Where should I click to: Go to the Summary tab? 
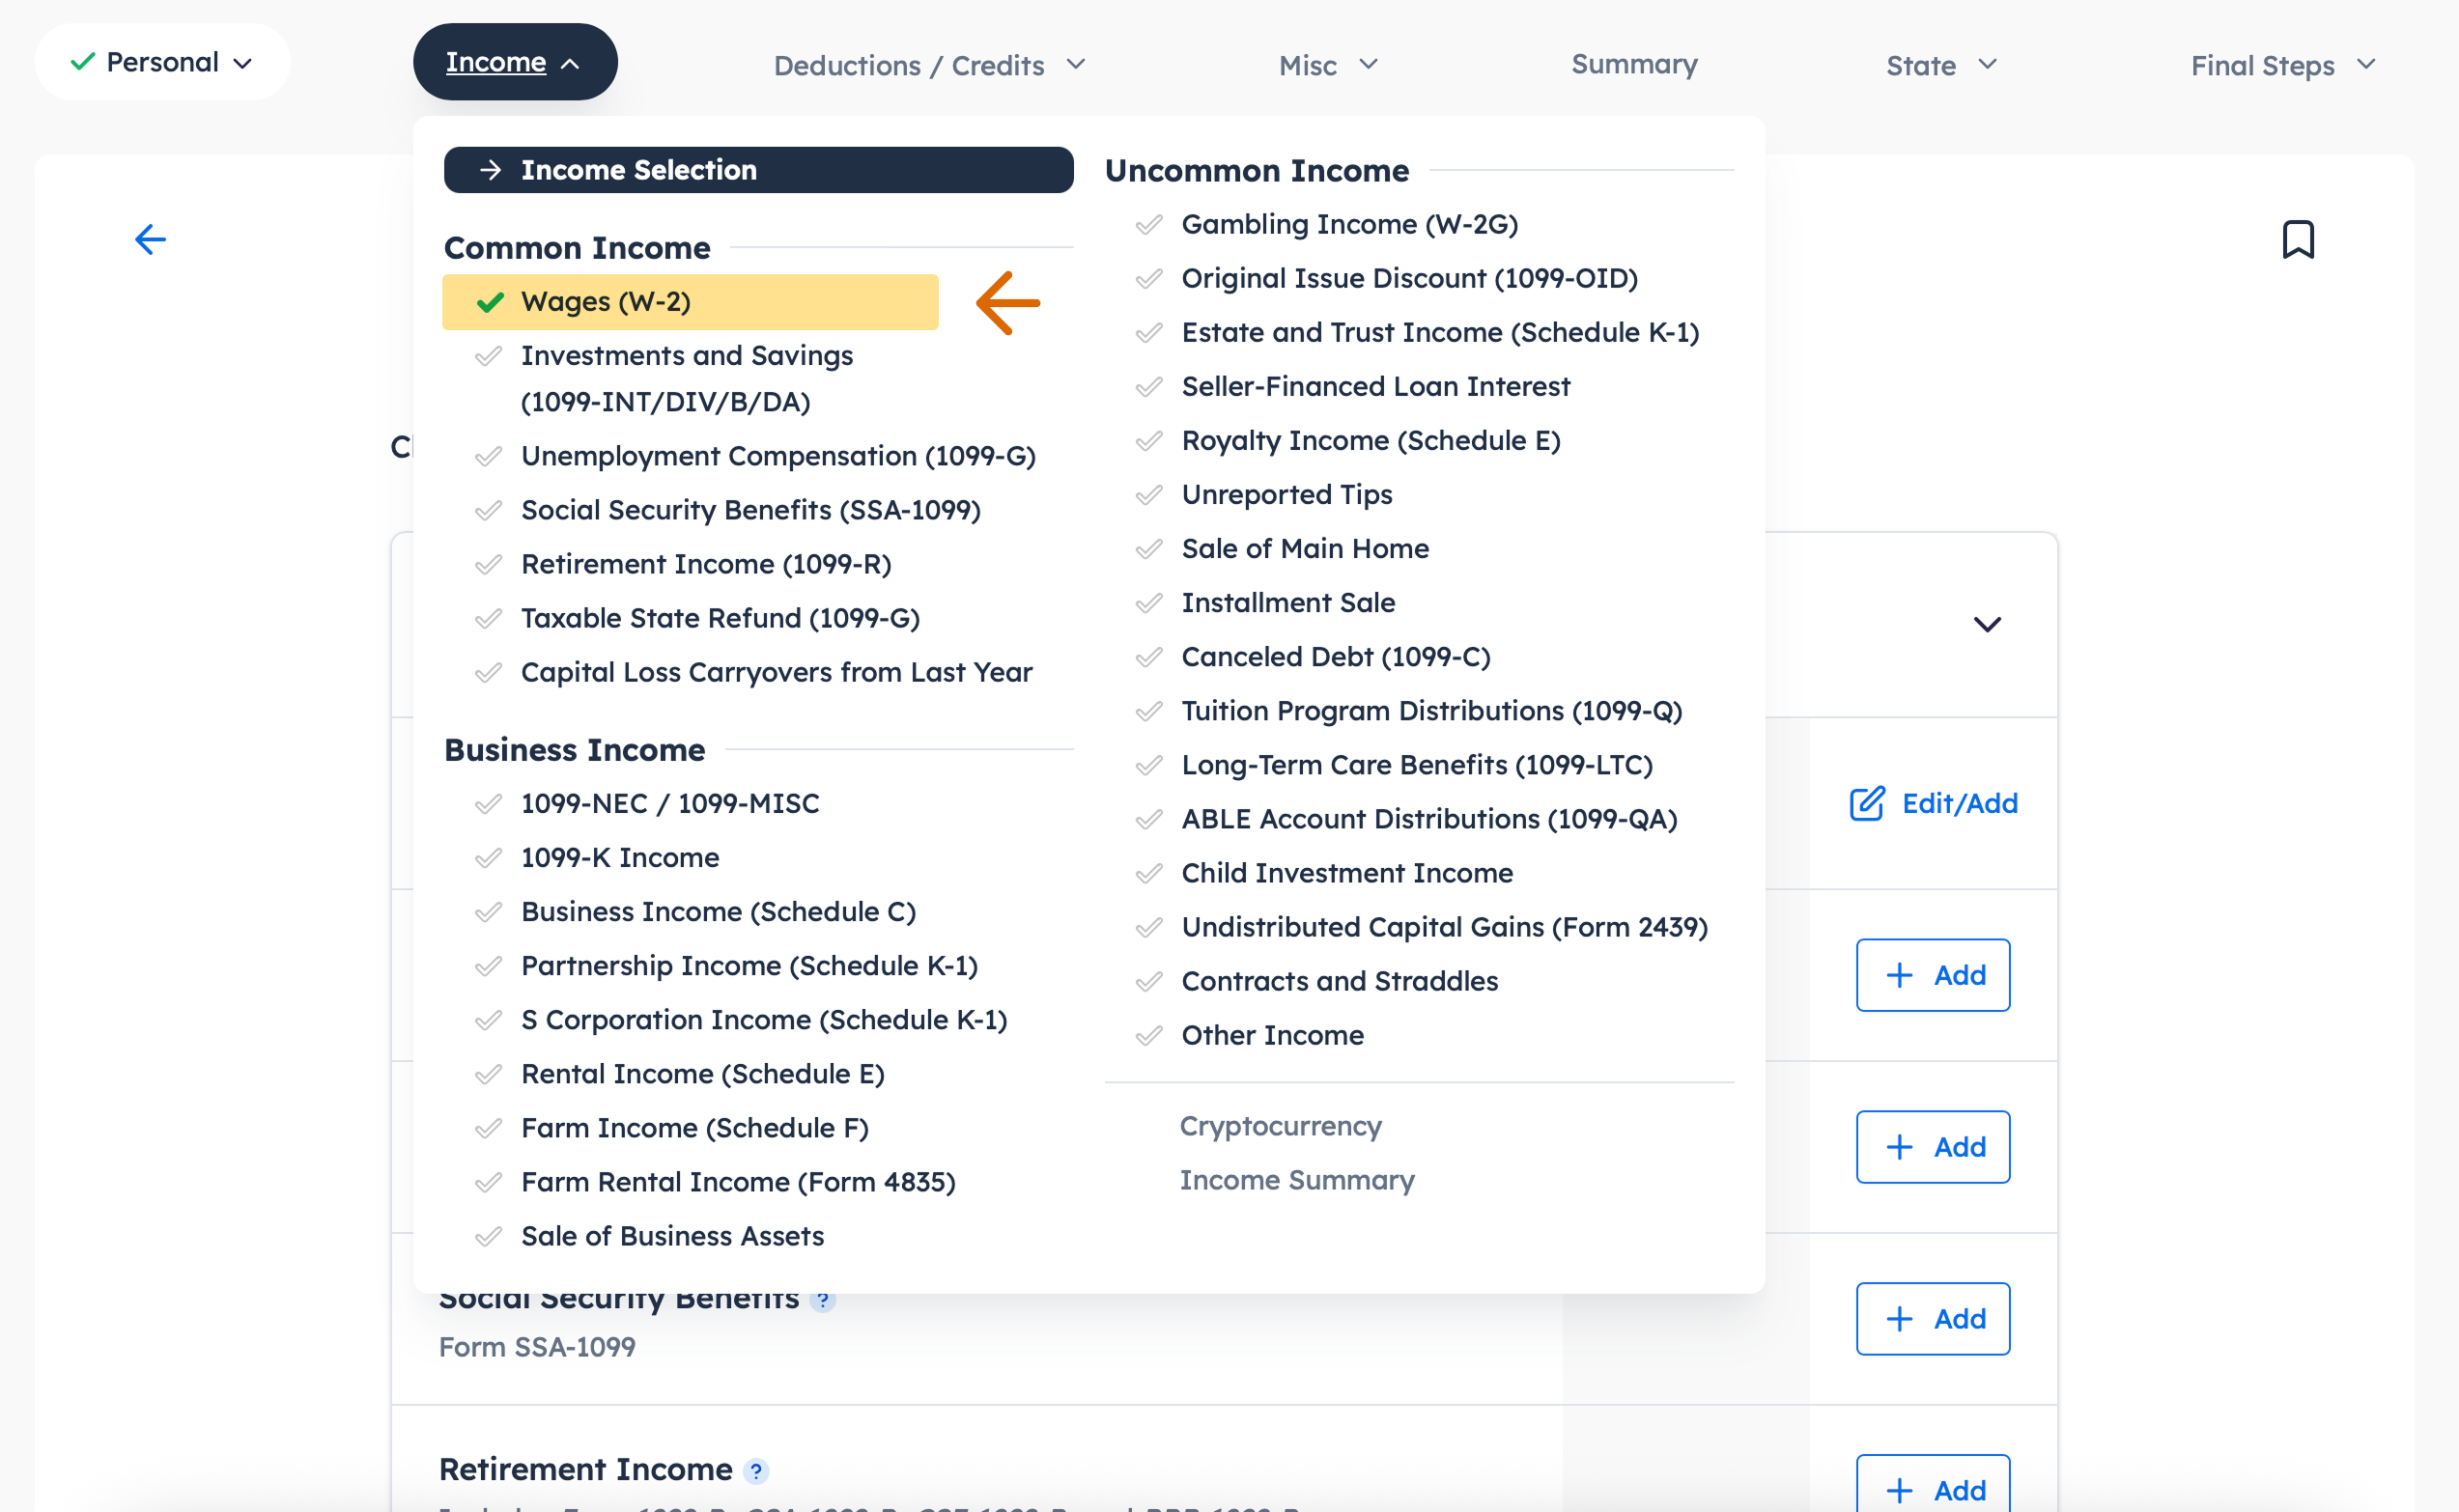pyautogui.click(x=1633, y=64)
